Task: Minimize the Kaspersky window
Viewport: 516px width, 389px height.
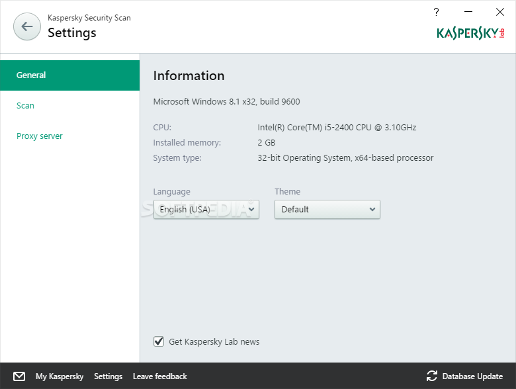Action: click(468, 12)
